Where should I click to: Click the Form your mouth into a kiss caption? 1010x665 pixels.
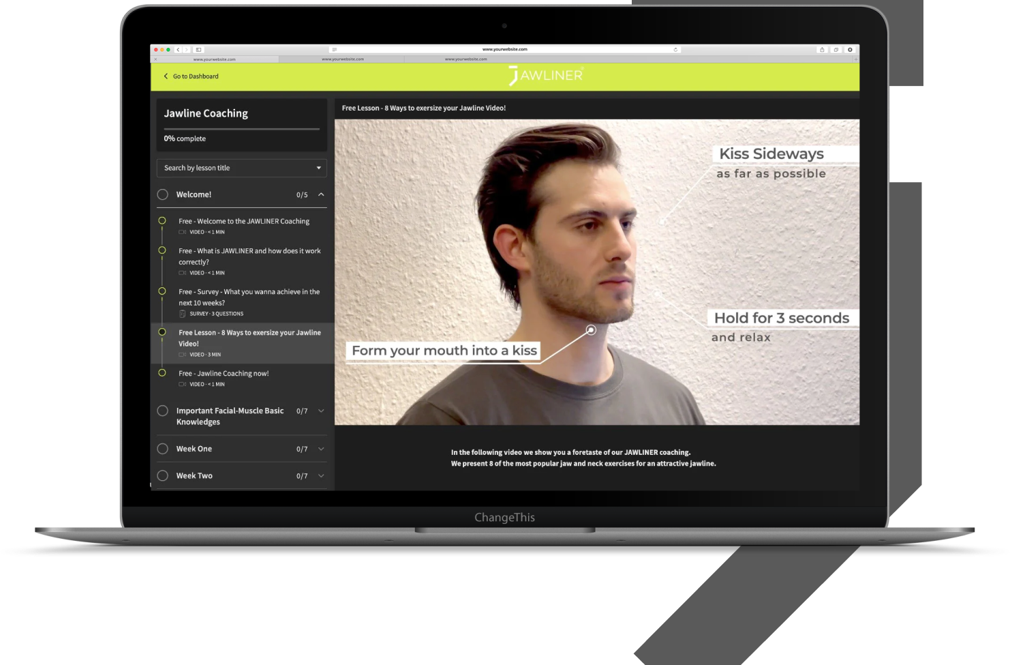coord(444,351)
